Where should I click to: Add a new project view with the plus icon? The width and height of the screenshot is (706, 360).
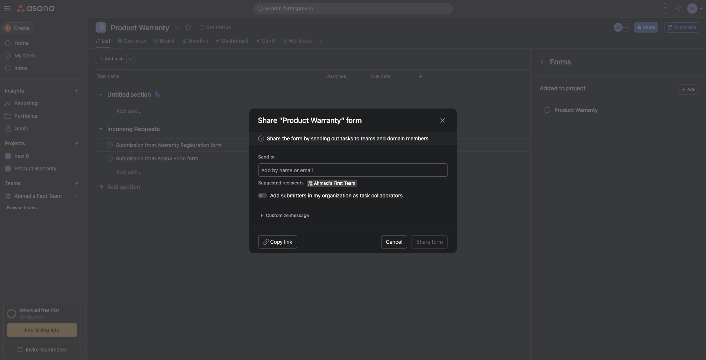click(x=320, y=41)
